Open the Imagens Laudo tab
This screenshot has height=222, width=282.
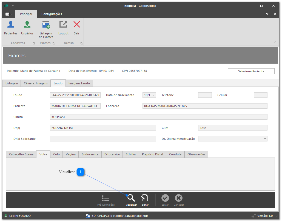point(79,83)
